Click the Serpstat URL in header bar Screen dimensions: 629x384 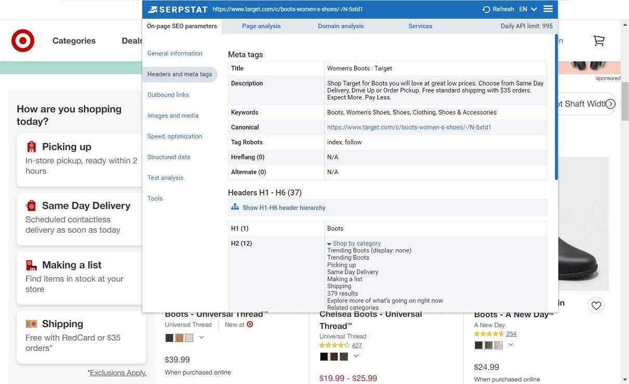point(288,9)
